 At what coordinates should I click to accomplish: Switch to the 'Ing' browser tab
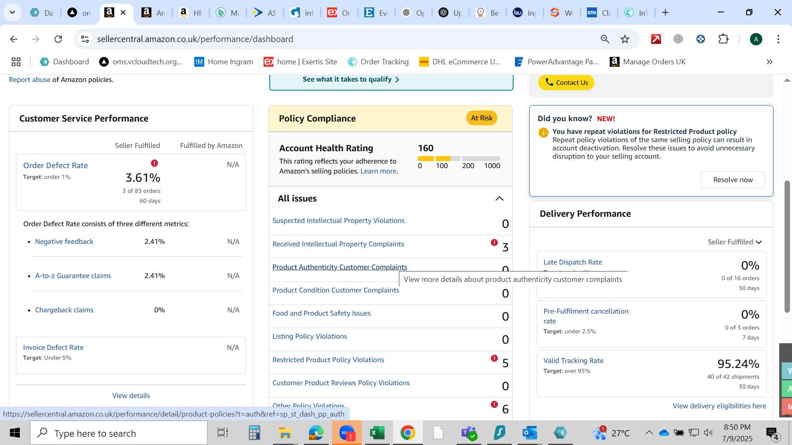tap(524, 13)
